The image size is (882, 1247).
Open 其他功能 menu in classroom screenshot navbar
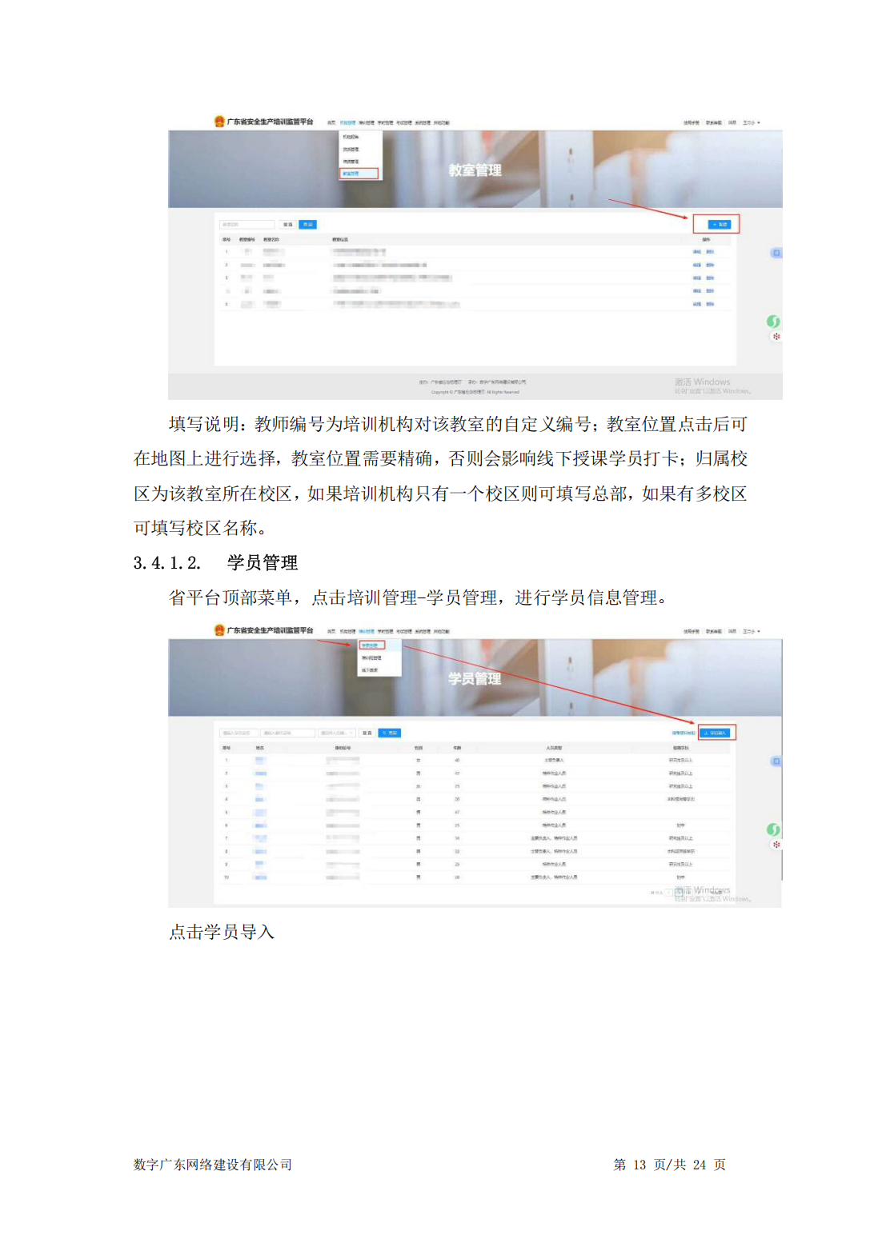pos(441,123)
